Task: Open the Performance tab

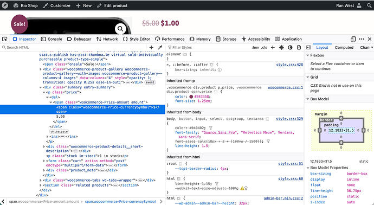Action: [x=170, y=39]
